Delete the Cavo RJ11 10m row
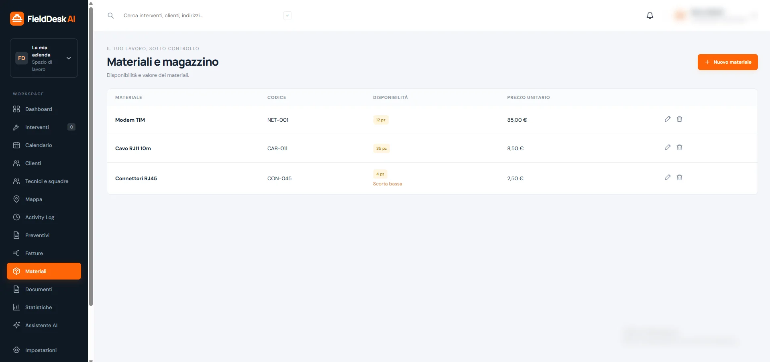Viewport: 770px width, 362px height. click(x=679, y=147)
